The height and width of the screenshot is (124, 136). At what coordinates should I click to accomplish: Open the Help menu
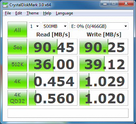(x=47, y=13)
